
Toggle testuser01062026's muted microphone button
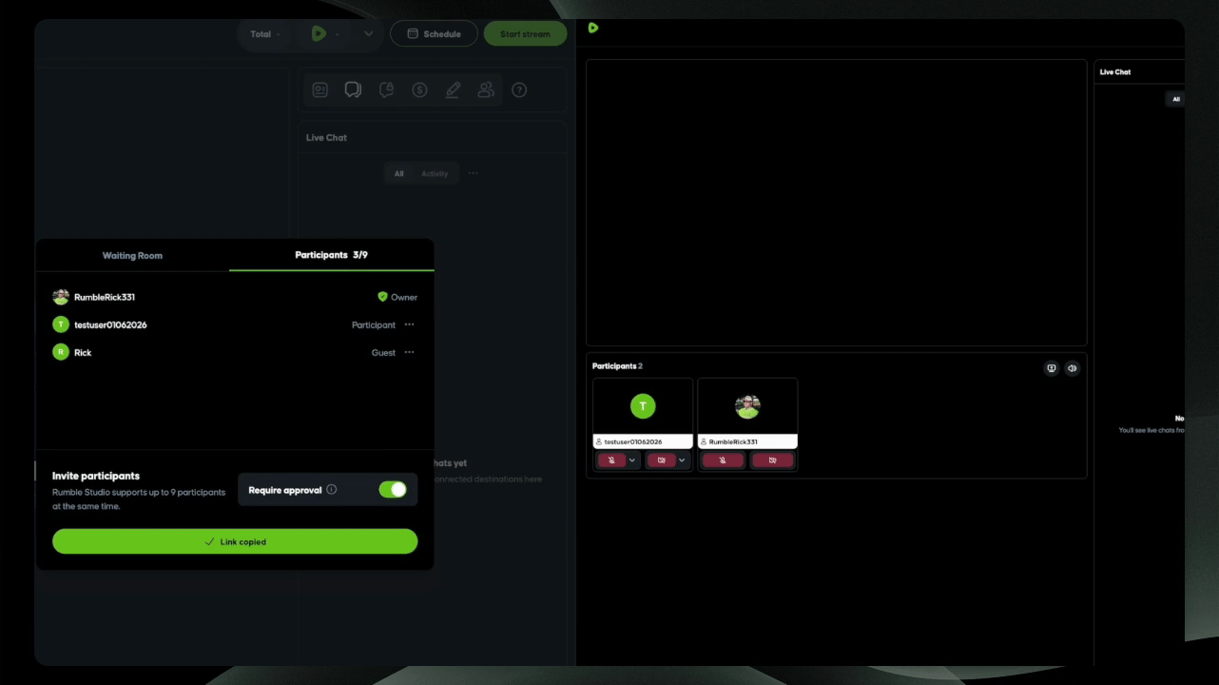point(611,460)
